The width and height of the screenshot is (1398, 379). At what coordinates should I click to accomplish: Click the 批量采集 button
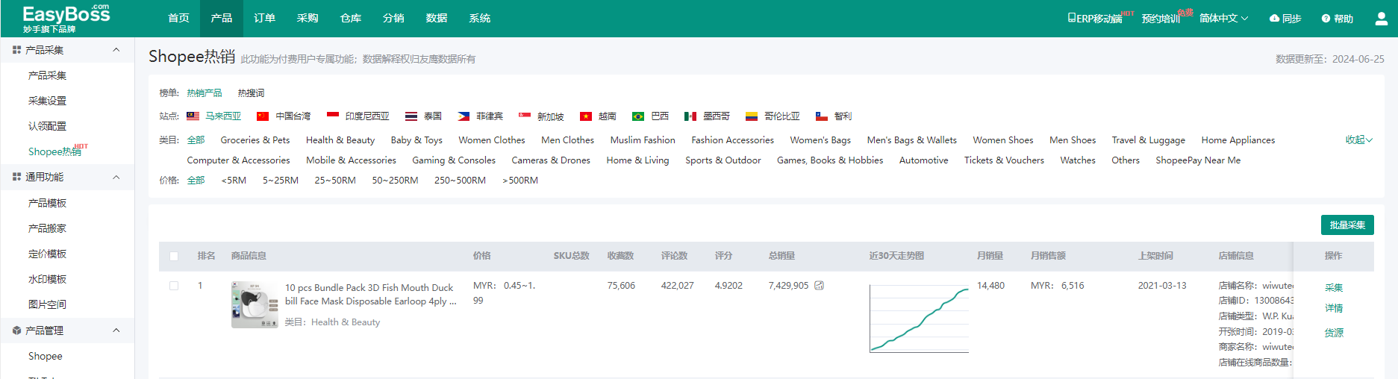(x=1347, y=225)
